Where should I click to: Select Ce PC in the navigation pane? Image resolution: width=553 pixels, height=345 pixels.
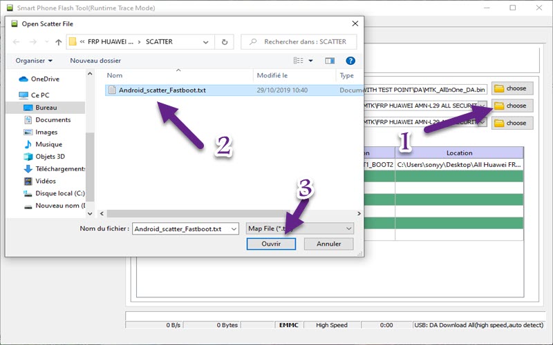pyautogui.click(x=40, y=95)
